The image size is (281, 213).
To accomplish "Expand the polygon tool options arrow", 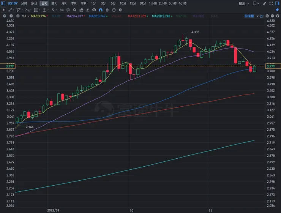I will tap(22, 10).
